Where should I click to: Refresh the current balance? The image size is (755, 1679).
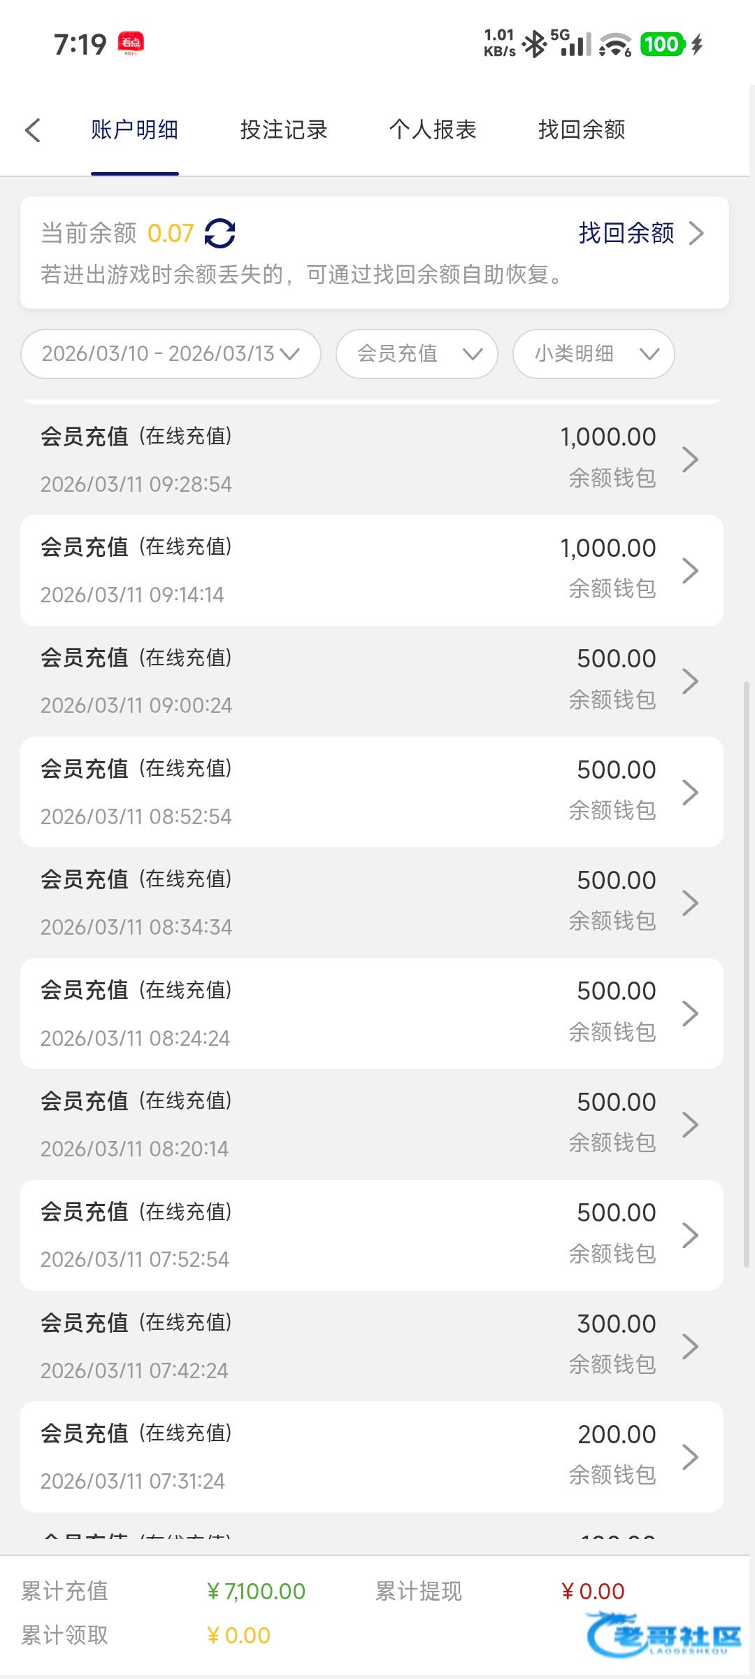point(220,234)
